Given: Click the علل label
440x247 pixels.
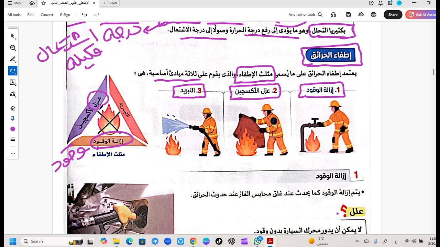Looking at the screenshot, I should click(356, 212).
